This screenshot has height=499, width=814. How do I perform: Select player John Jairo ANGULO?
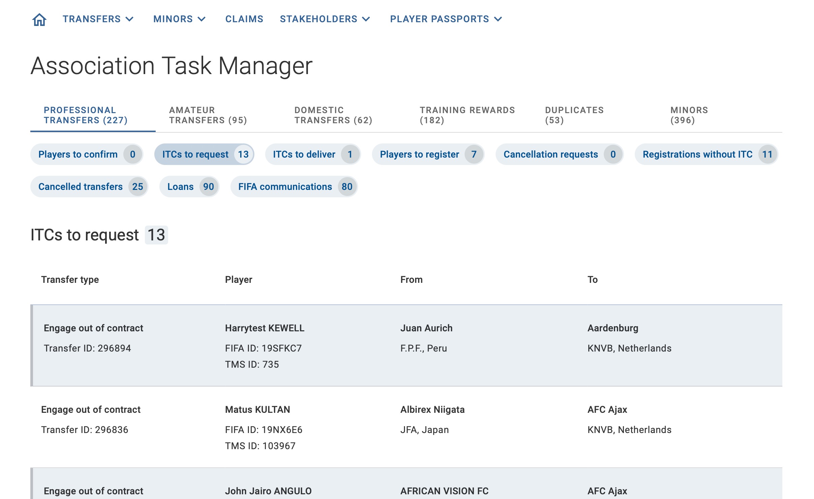pyautogui.click(x=268, y=491)
